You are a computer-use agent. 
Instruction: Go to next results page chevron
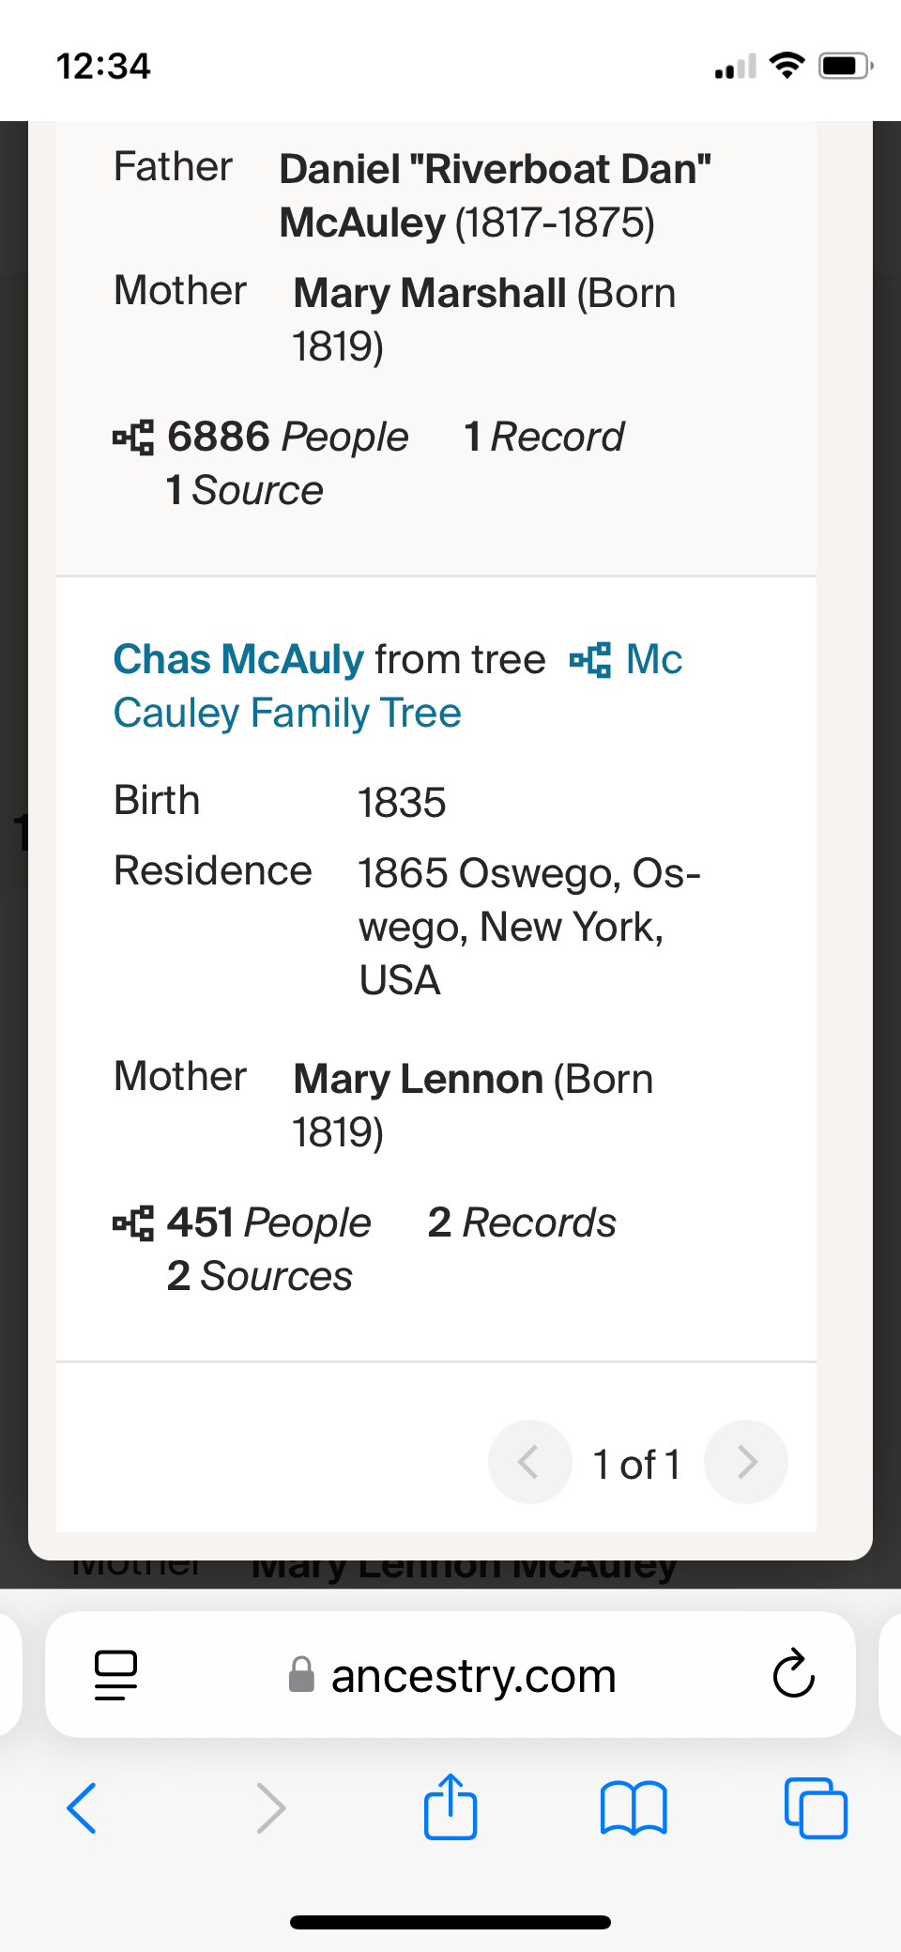point(746,1462)
